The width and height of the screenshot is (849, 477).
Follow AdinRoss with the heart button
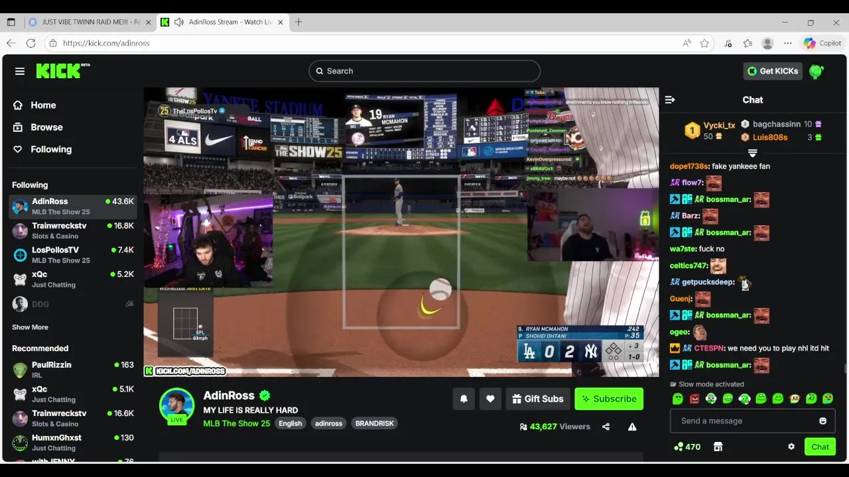[x=490, y=399]
